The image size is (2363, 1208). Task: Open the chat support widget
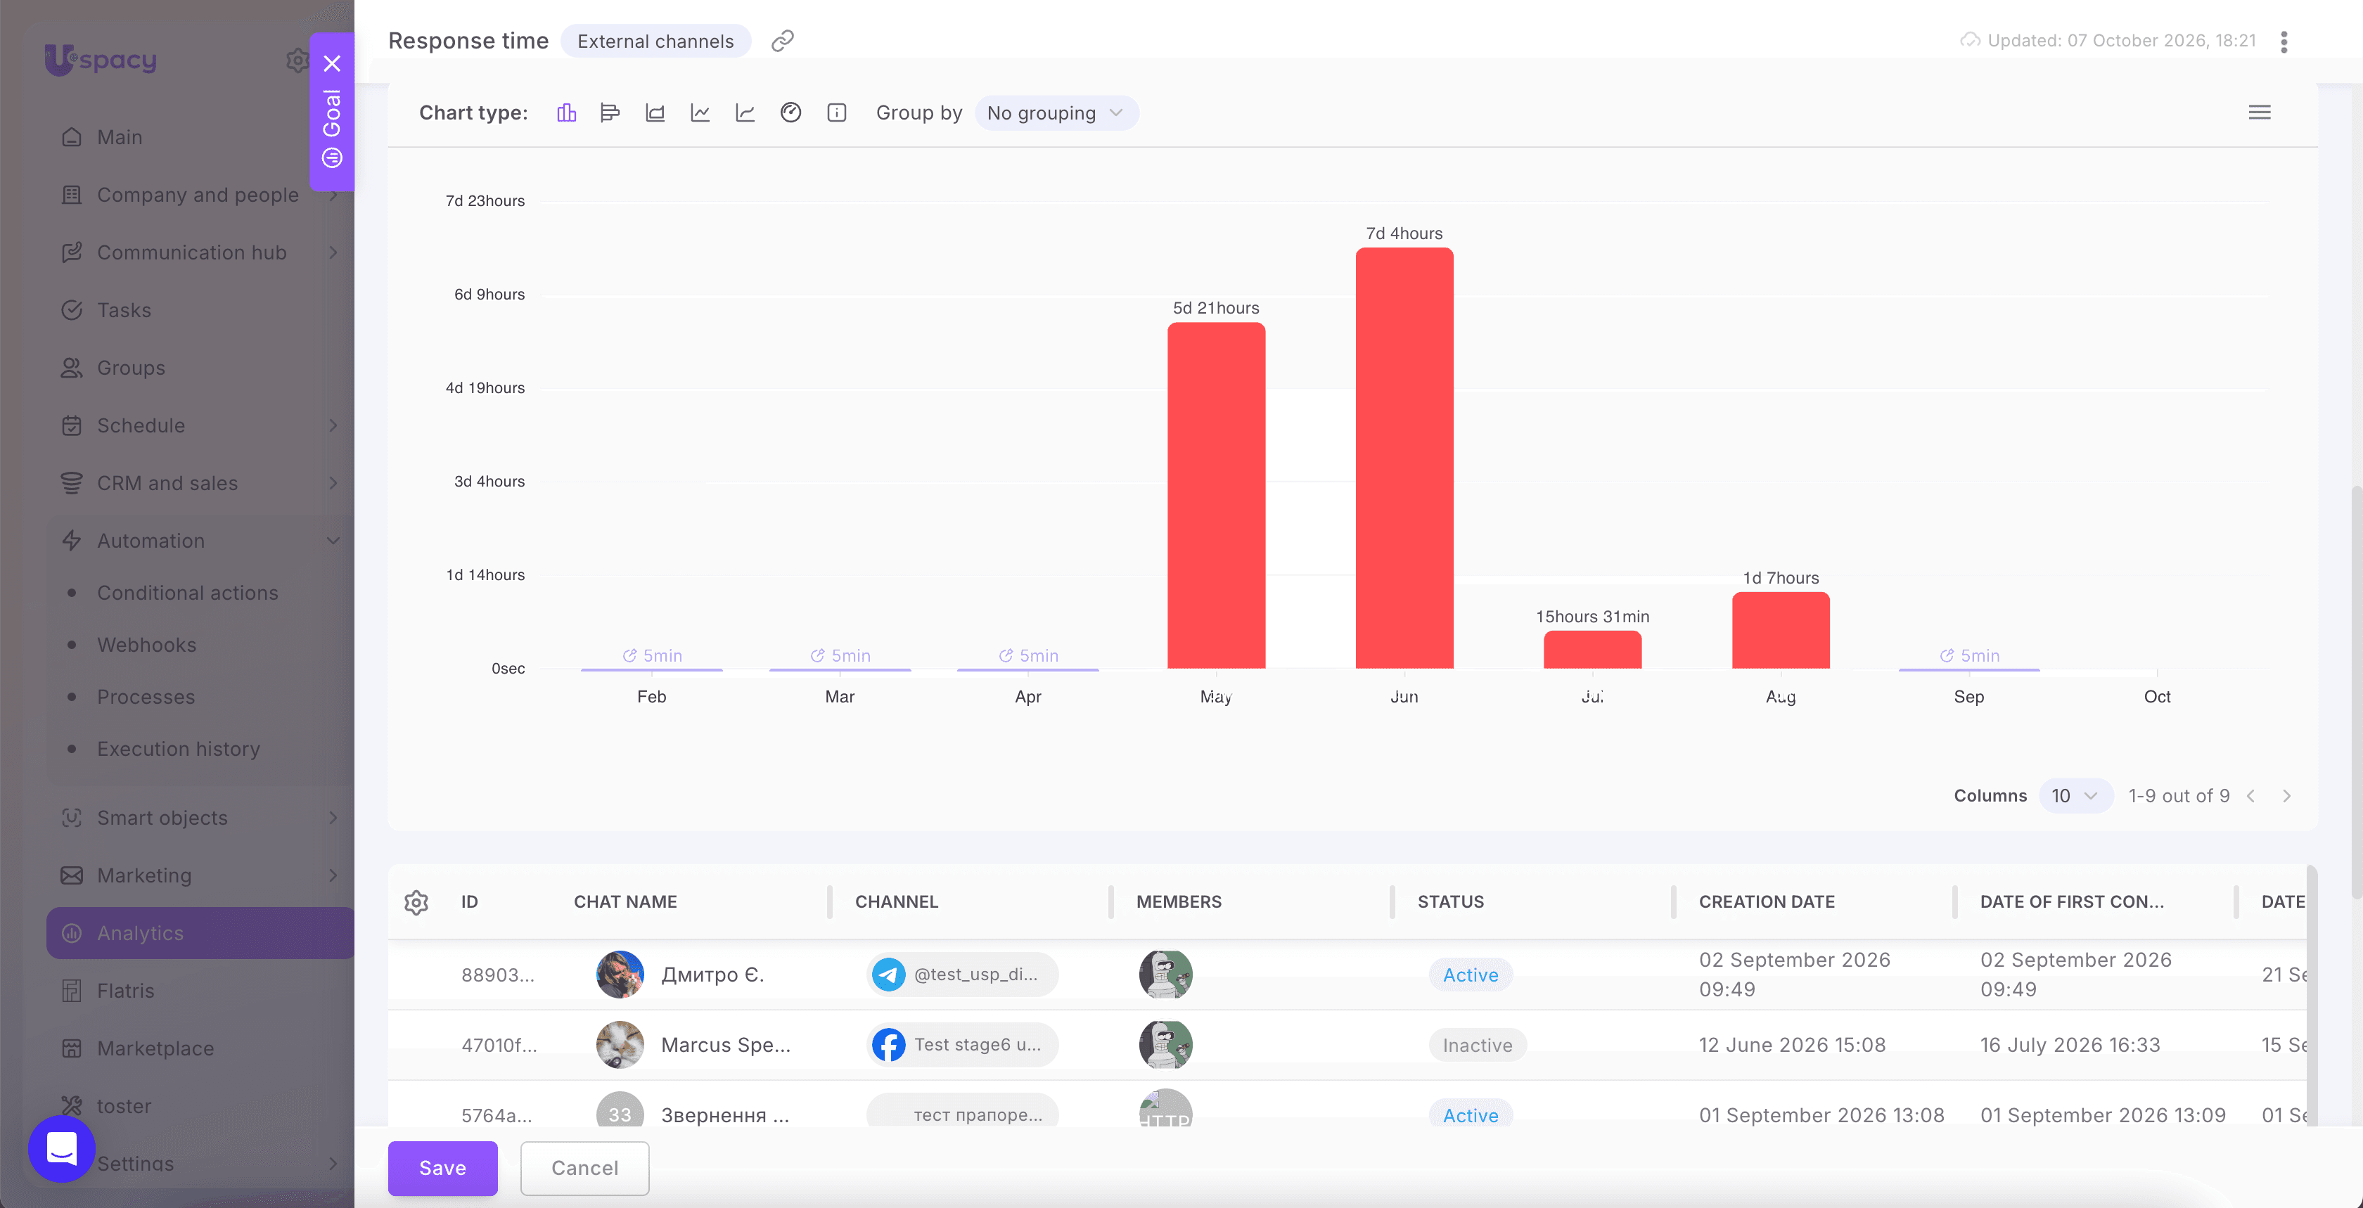pyautogui.click(x=61, y=1148)
